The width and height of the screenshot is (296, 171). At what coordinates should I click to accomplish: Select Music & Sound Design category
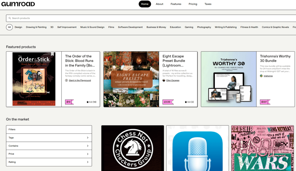coord(92,27)
